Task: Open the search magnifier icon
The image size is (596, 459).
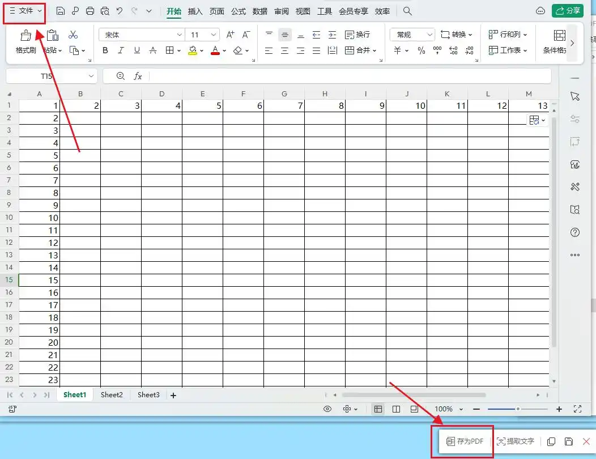Action: 407,11
